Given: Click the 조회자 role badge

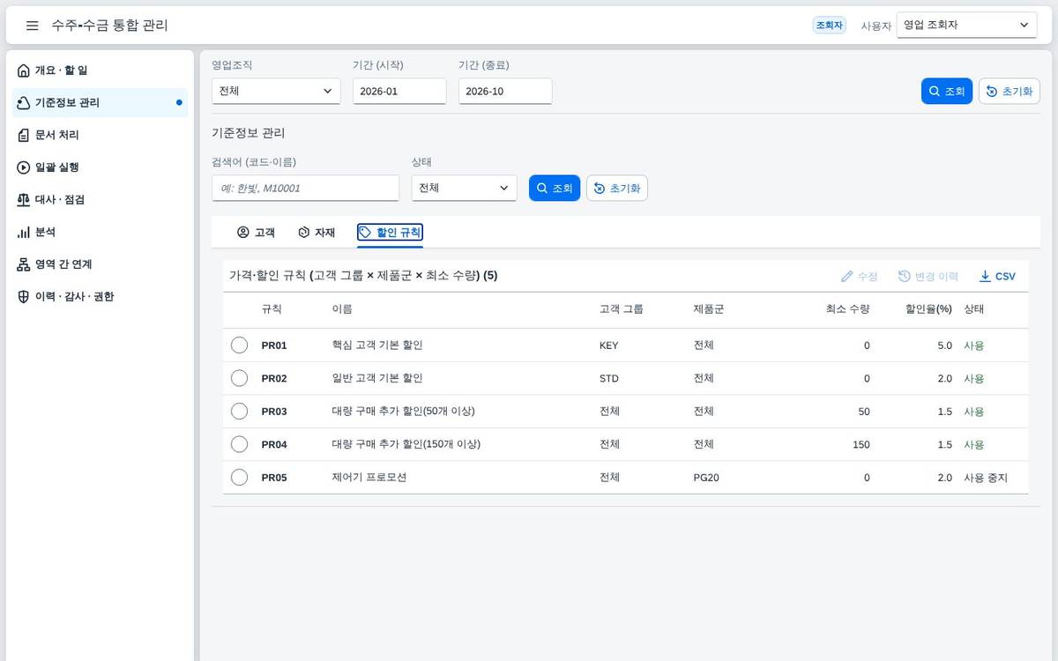Looking at the screenshot, I should pyautogui.click(x=830, y=26).
